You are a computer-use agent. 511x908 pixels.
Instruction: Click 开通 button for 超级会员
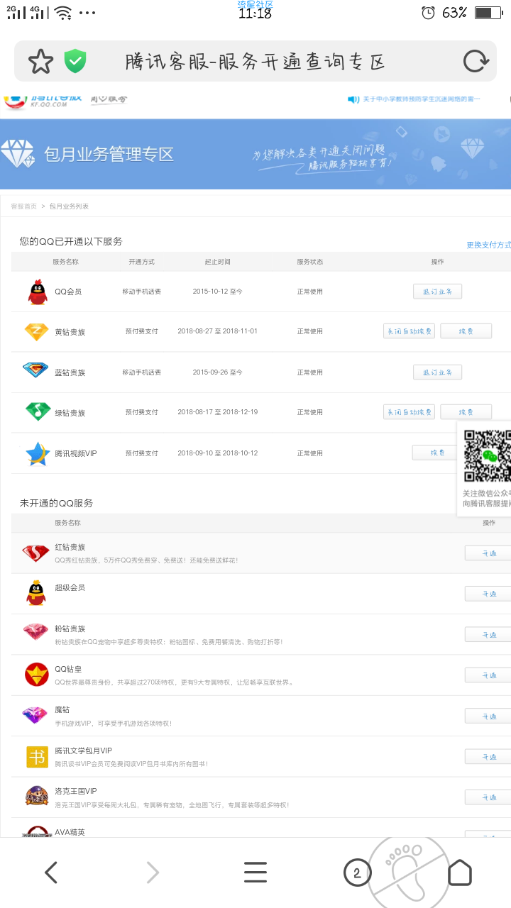coord(488,594)
